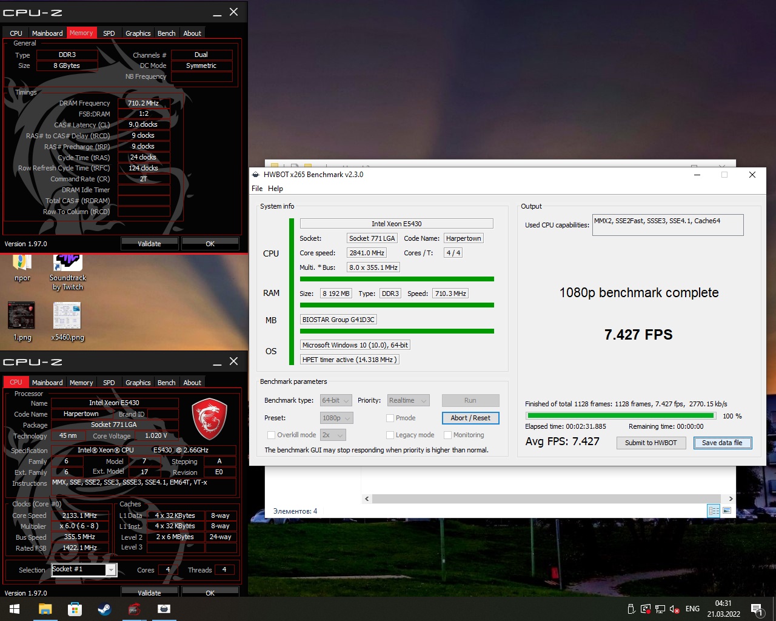Enable the Monitoring checkbox
This screenshot has height=621, width=776.
(x=447, y=435)
